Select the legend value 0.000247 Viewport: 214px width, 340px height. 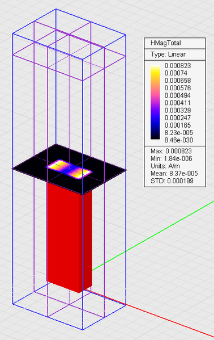coord(178,117)
